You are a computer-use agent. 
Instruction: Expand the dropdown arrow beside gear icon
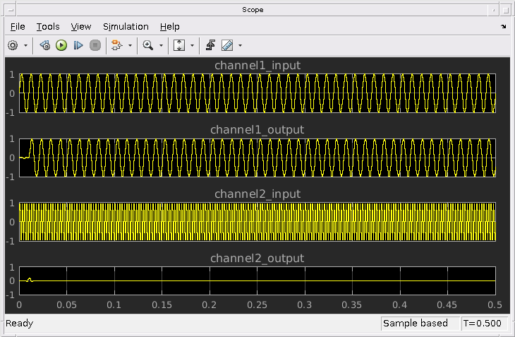click(x=26, y=45)
